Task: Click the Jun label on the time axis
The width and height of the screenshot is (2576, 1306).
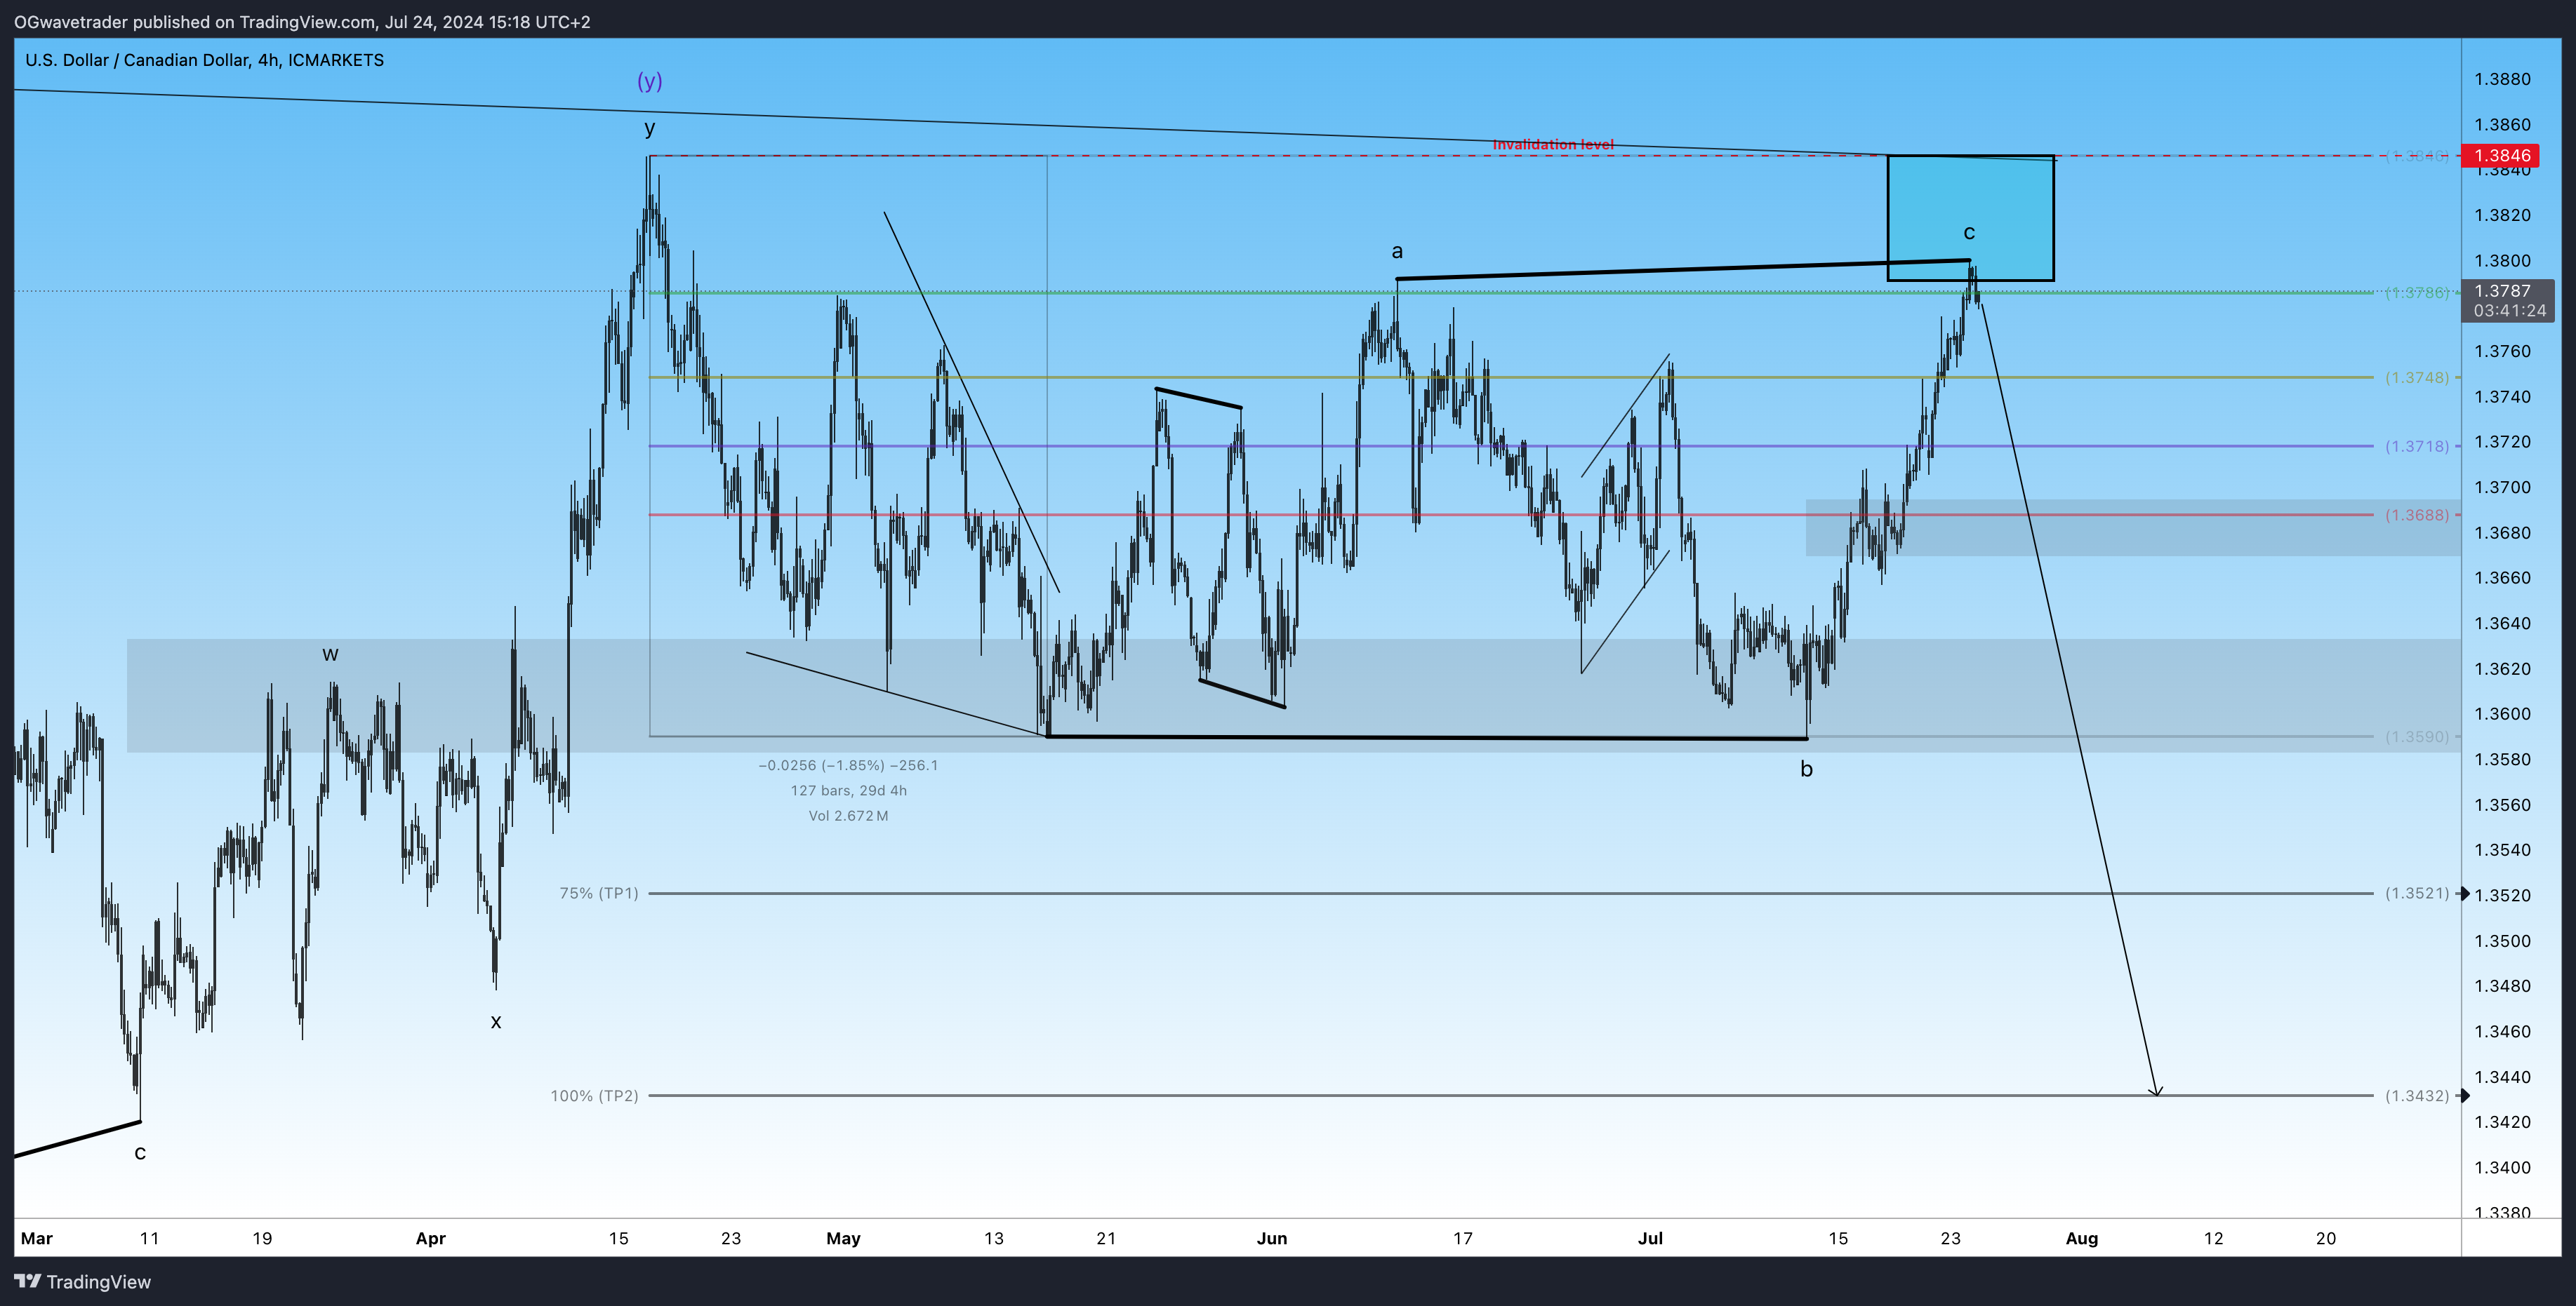Action: [x=1271, y=1239]
